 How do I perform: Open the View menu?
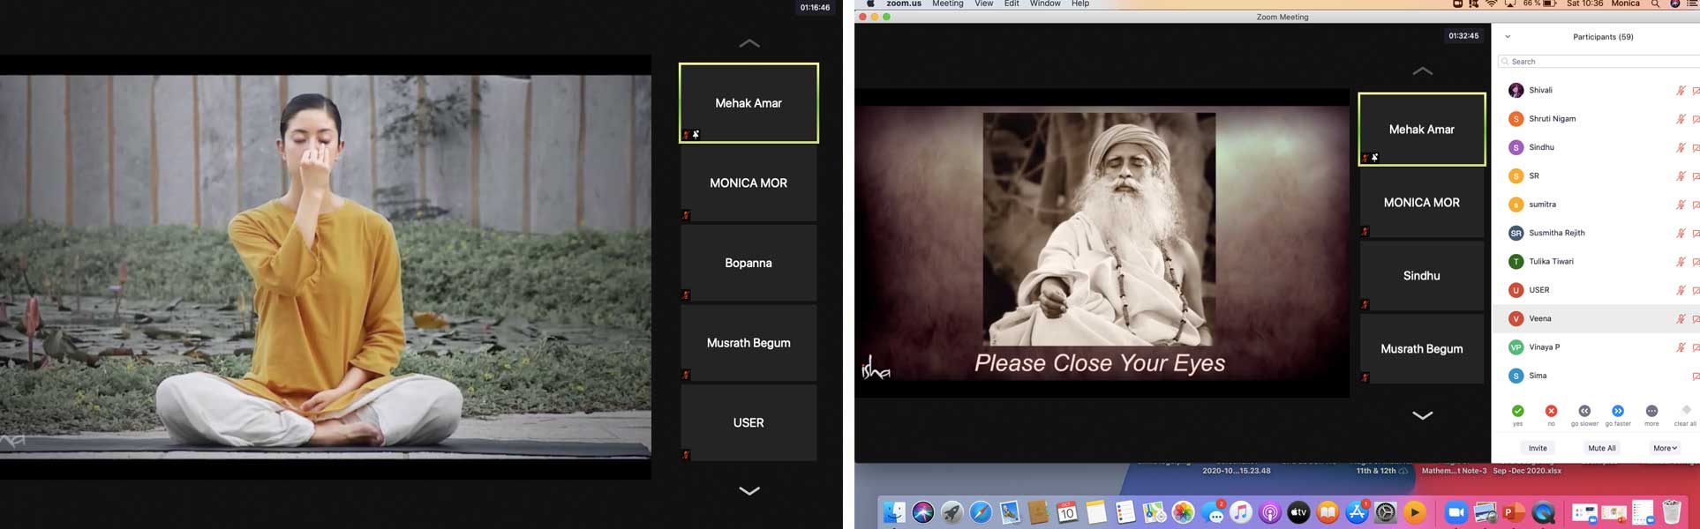[984, 4]
